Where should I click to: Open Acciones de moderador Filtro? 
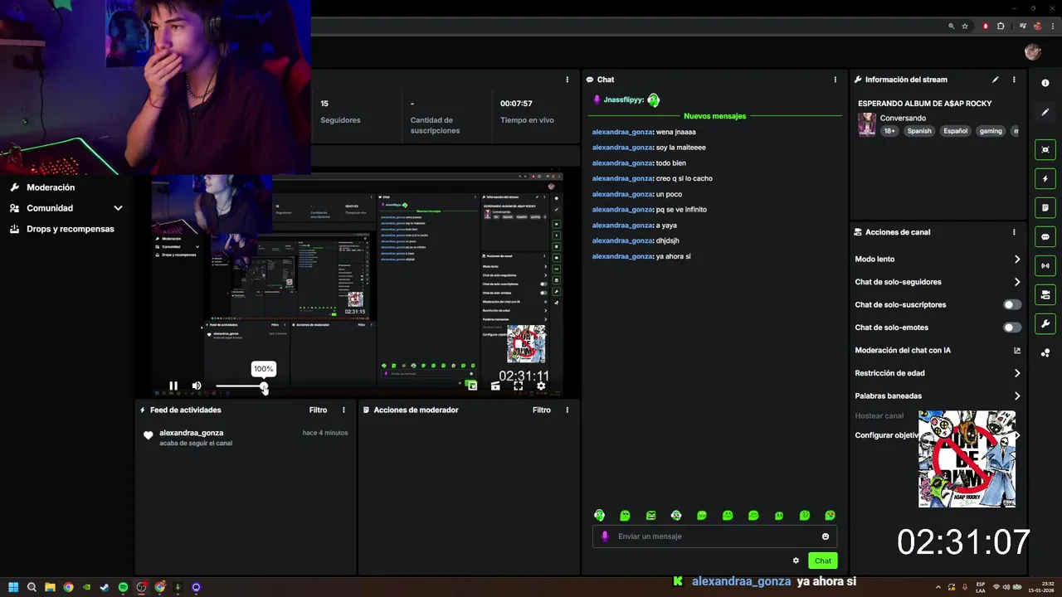click(542, 410)
